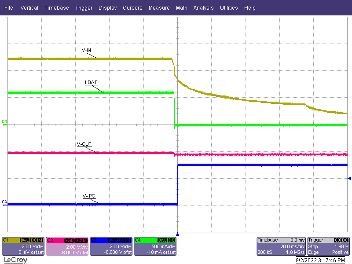Screen dimensions: 352x264
Task: Open the Analysis menu
Action: click(203, 7)
